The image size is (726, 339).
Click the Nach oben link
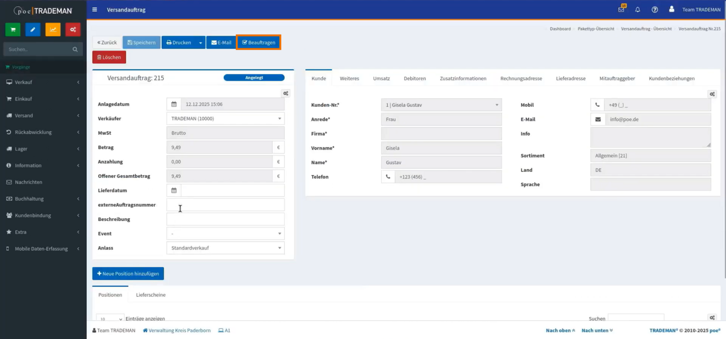tap(560, 330)
